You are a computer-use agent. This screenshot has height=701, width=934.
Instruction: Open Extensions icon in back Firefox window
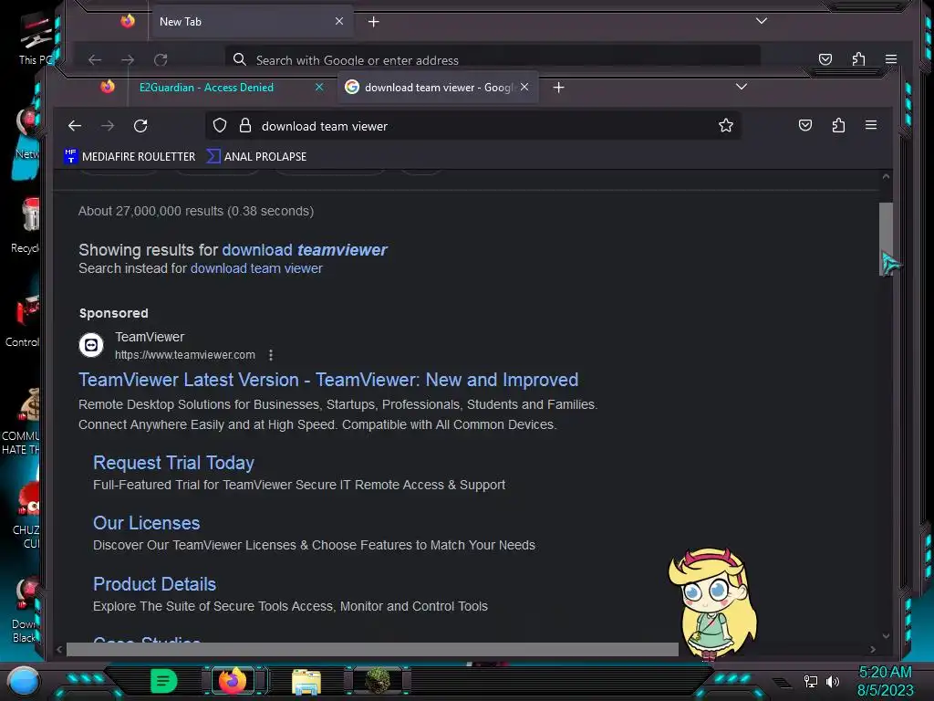click(x=858, y=59)
